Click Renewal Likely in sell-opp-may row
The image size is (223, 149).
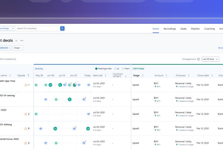tap(183, 83)
